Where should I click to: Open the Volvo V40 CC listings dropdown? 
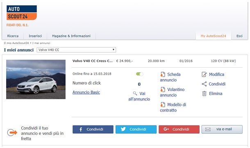tap(76, 50)
